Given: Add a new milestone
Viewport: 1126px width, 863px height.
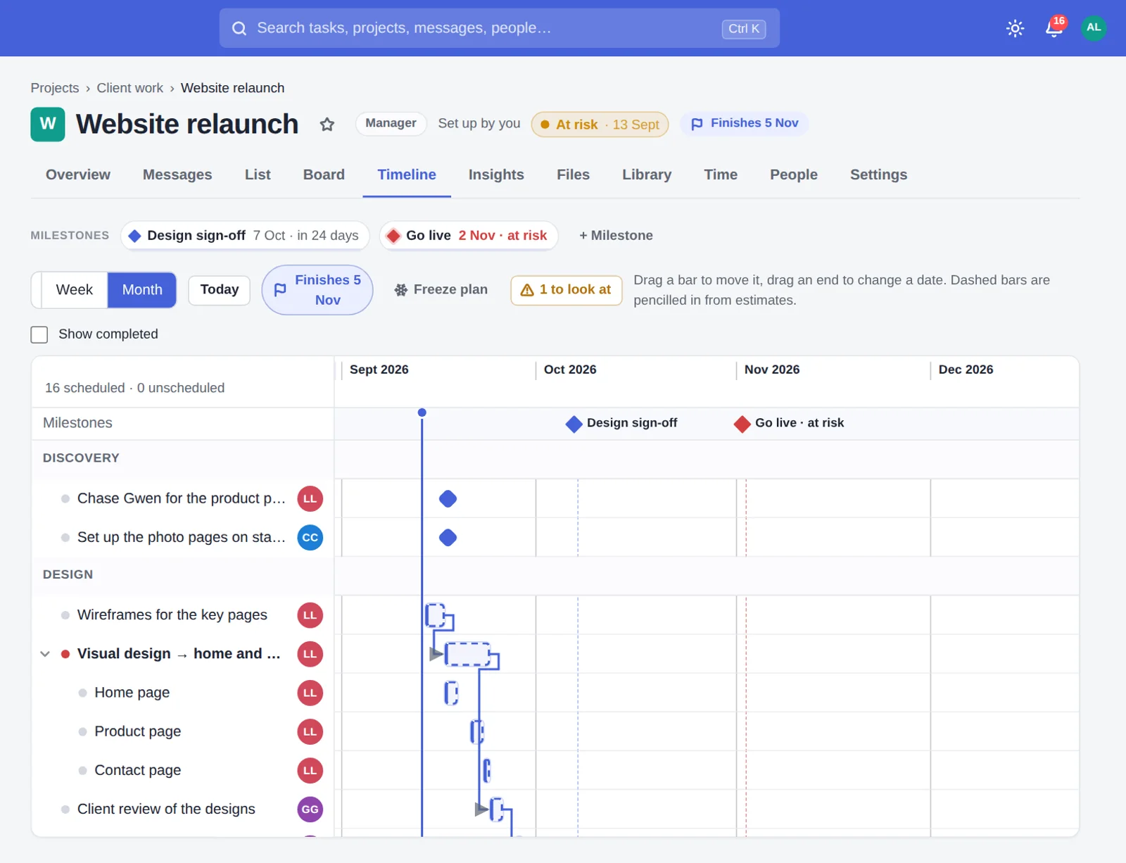Looking at the screenshot, I should pyautogui.click(x=616, y=236).
